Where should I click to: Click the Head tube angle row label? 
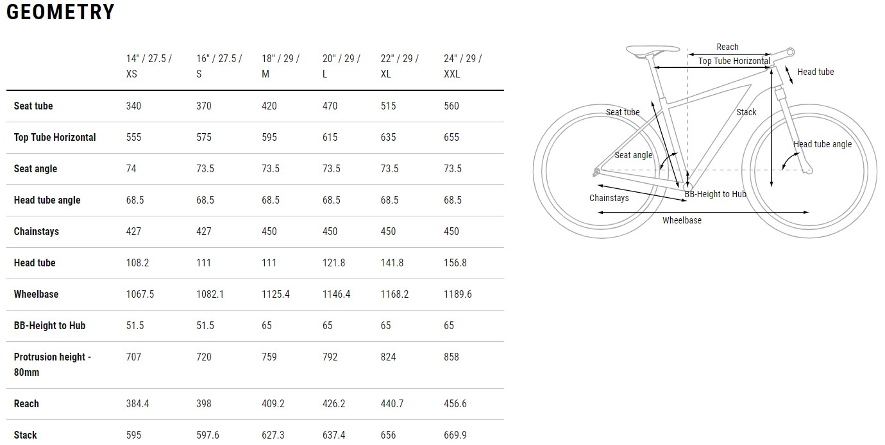coord(47,200)
